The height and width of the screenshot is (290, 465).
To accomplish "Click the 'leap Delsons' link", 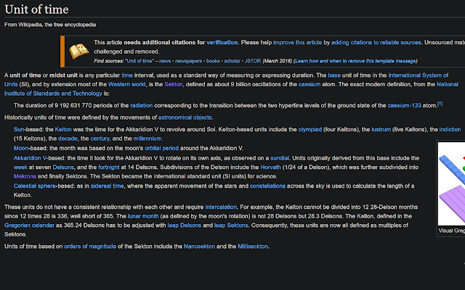I will pyautogui.click(x=184, y=225).
